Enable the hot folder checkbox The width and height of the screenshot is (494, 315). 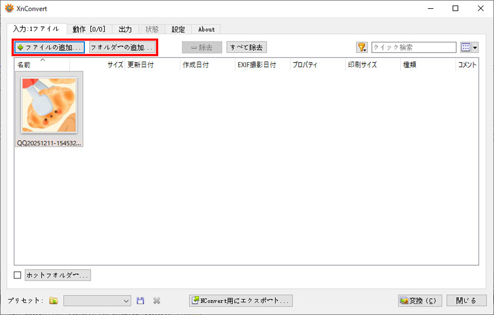point(18,275)
